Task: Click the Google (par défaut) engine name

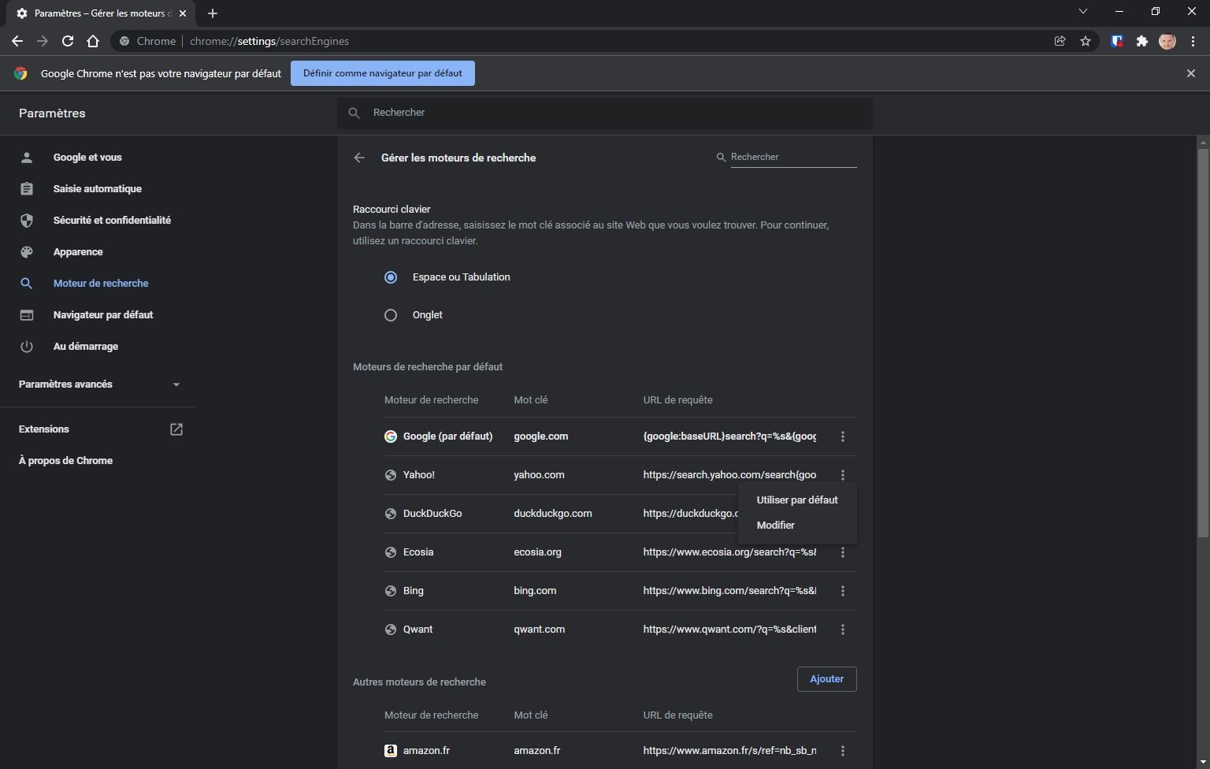Action: [447, 437]
